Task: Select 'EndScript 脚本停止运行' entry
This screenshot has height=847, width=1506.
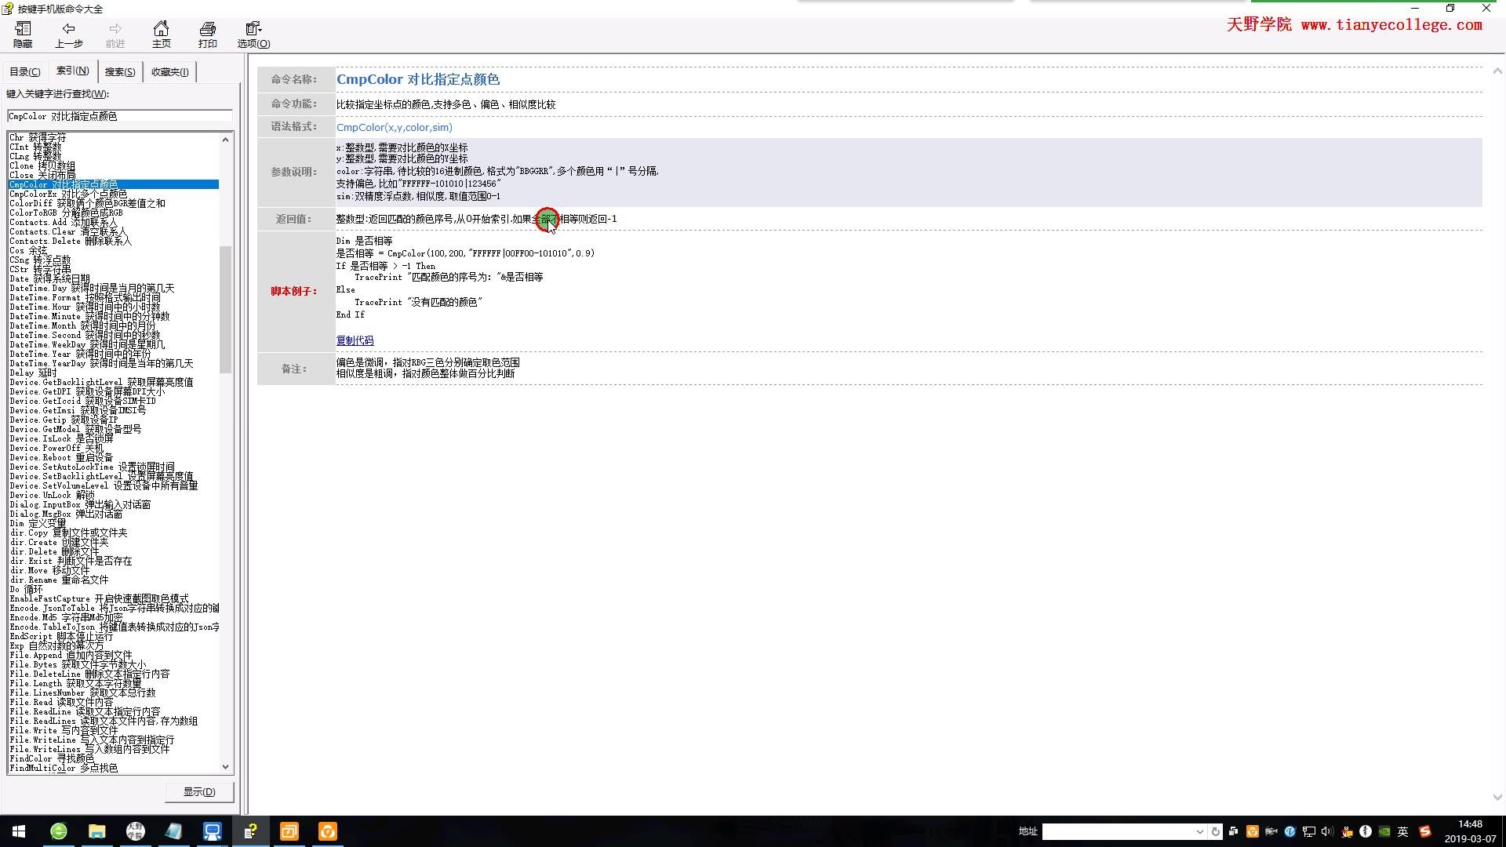Action: click(x=61, y=636)
